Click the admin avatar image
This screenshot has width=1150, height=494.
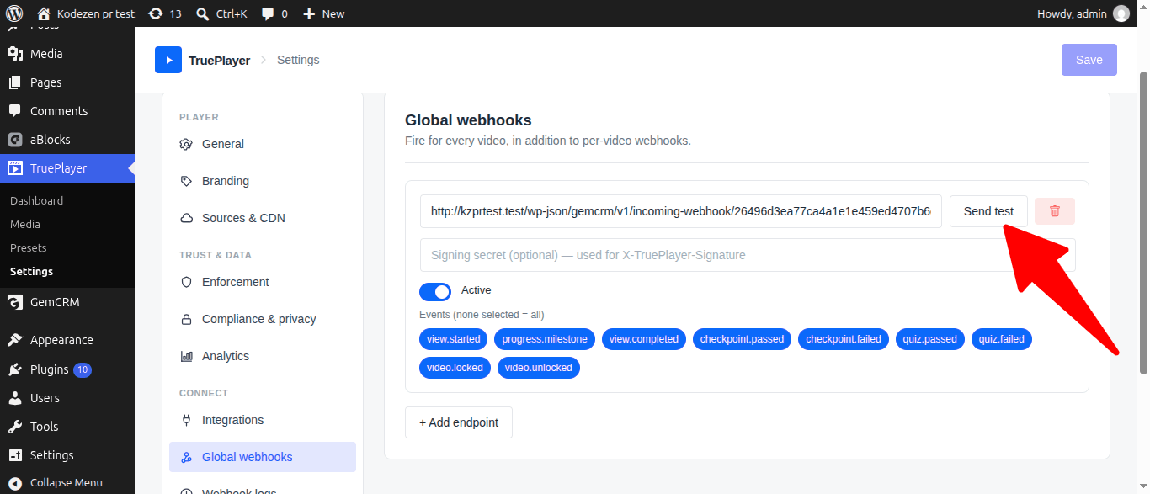[x=1121, y=13]
